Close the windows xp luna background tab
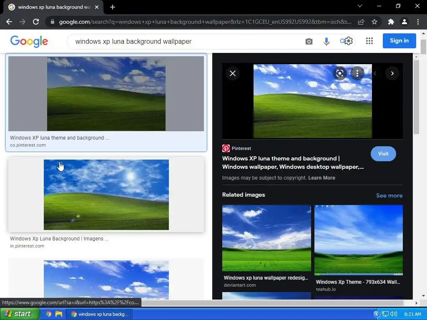This screenshot has height=320, width=427. [x=97, y=7]
